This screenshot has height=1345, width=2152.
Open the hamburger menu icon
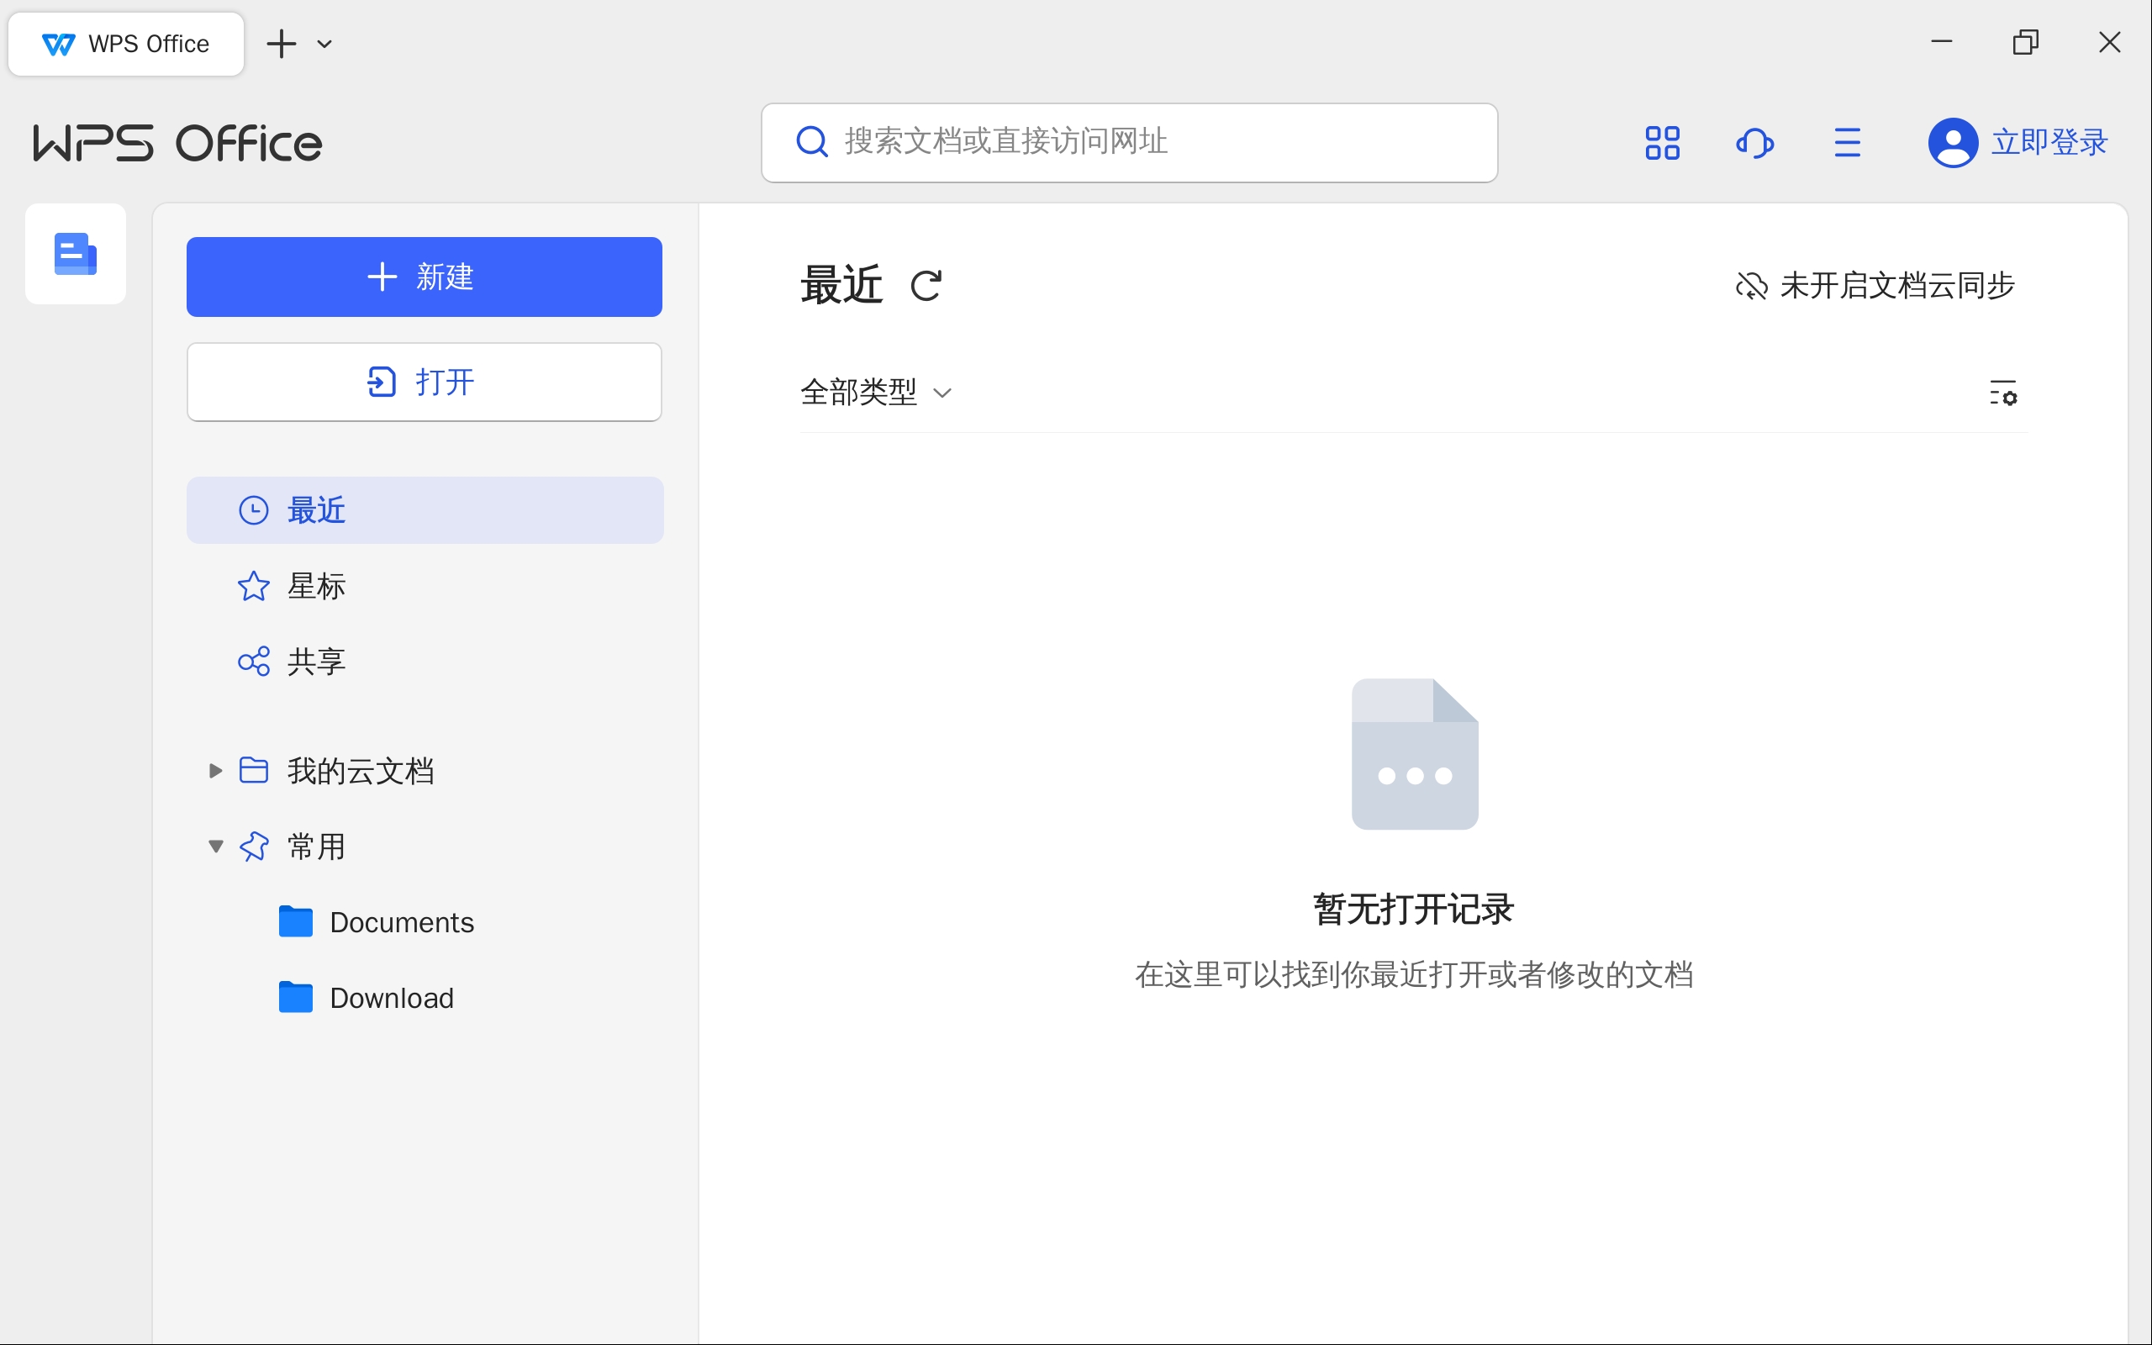pyautogui.click(x=1847, y=142)
